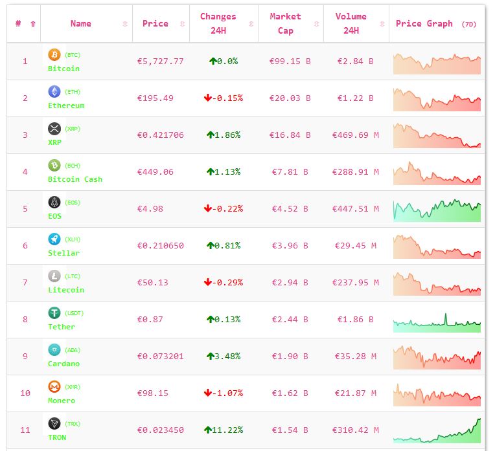Click the EOS logo icon
The image size is (495, 451).
click(x=54, y=203)
